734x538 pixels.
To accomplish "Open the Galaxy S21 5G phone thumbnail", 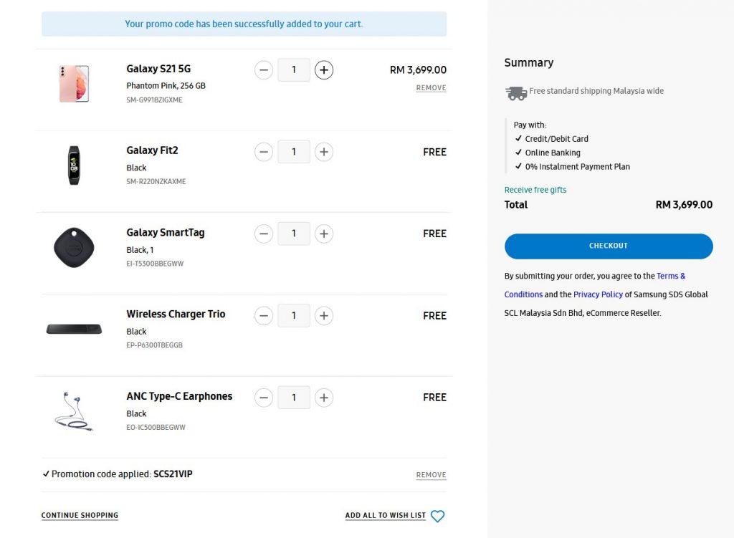I will coord(74,84).
